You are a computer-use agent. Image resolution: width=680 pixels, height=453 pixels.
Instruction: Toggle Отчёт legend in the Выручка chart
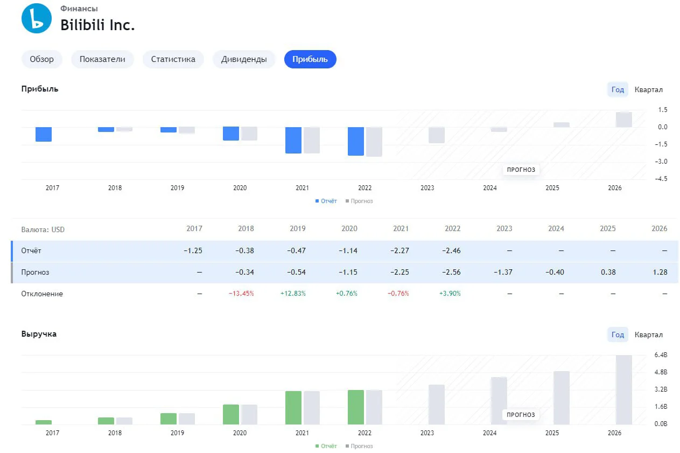326,446
